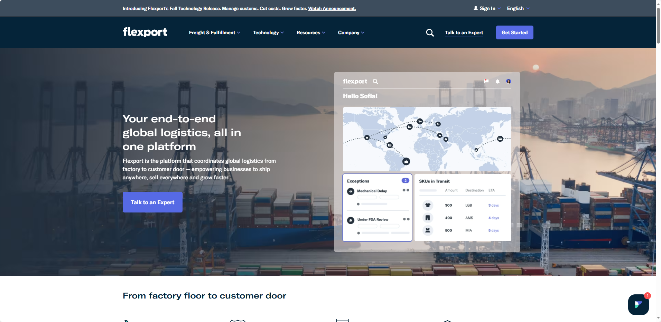Toggle the Exceptions badge showing 2

(x=405, y=180)
